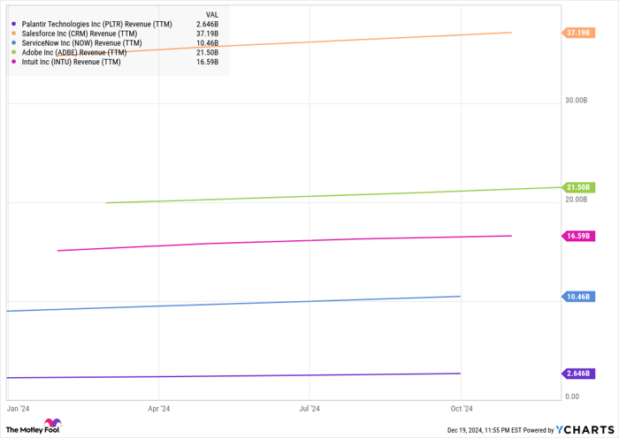Image resolution: width=619 pixels, height=438 pixels.
Task: Click The Motley Fool logo
Action: pos(34,427)
